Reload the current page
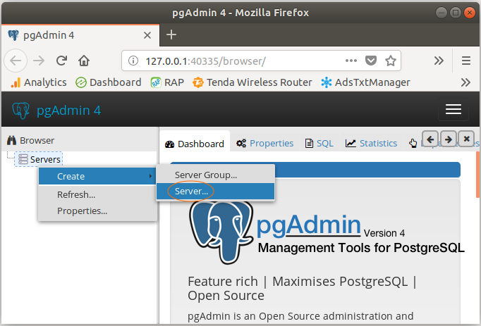The width and height of the screenshot is (481, 326). (61, 61)
